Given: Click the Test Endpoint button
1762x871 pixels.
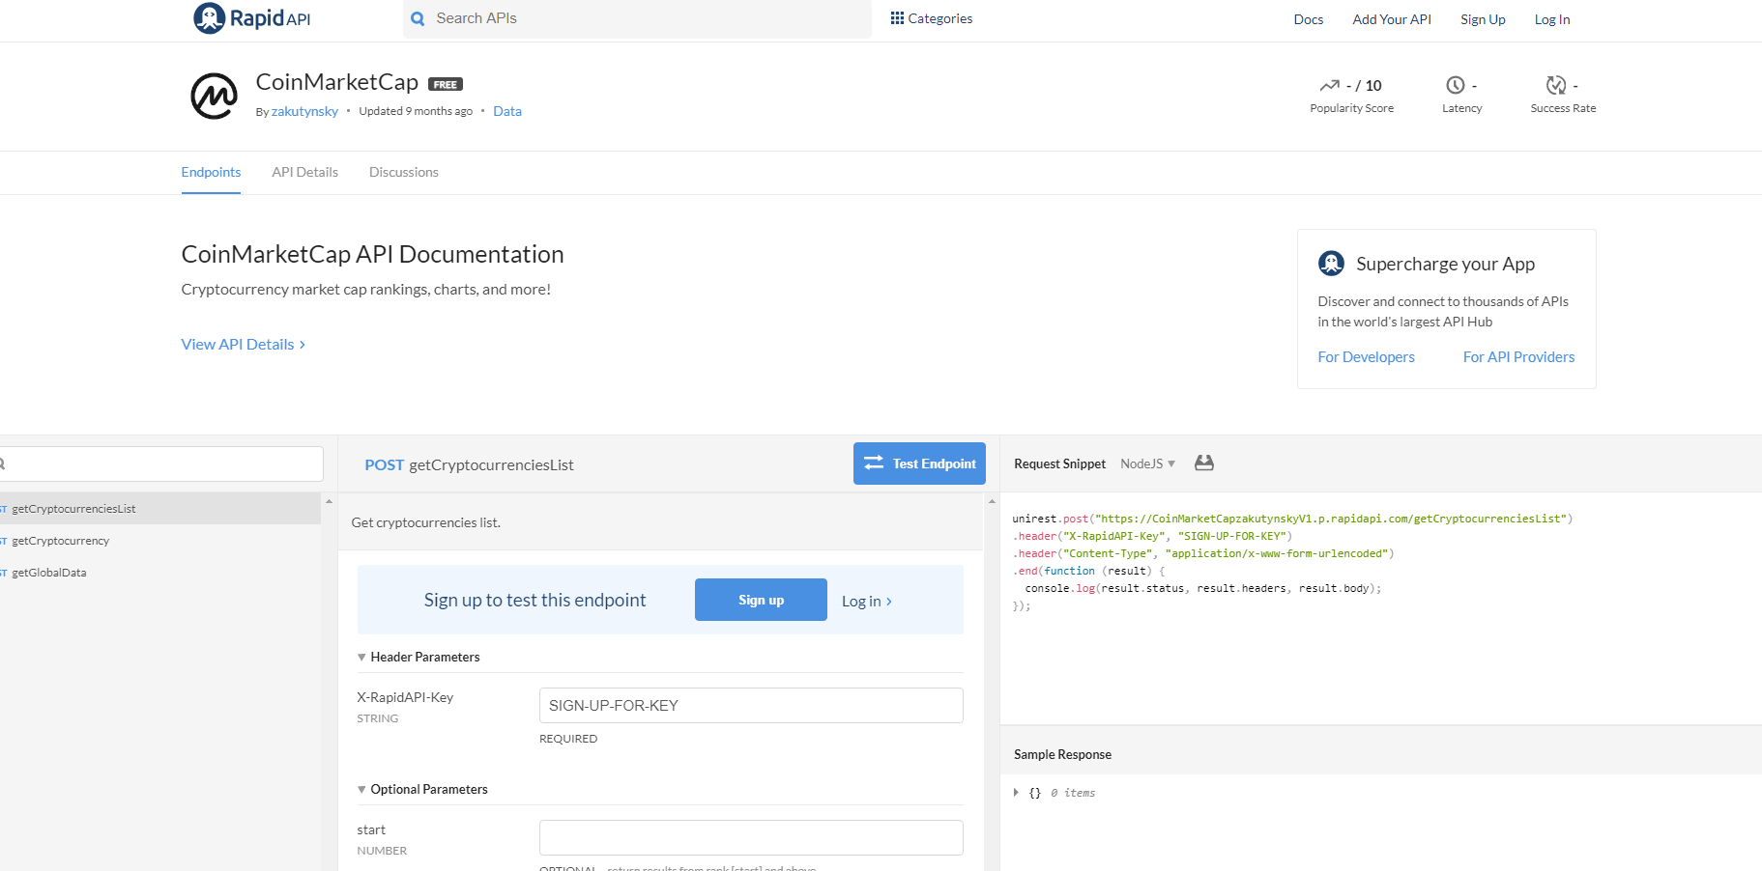Looking at the screenshot, I should pos(919,464).
